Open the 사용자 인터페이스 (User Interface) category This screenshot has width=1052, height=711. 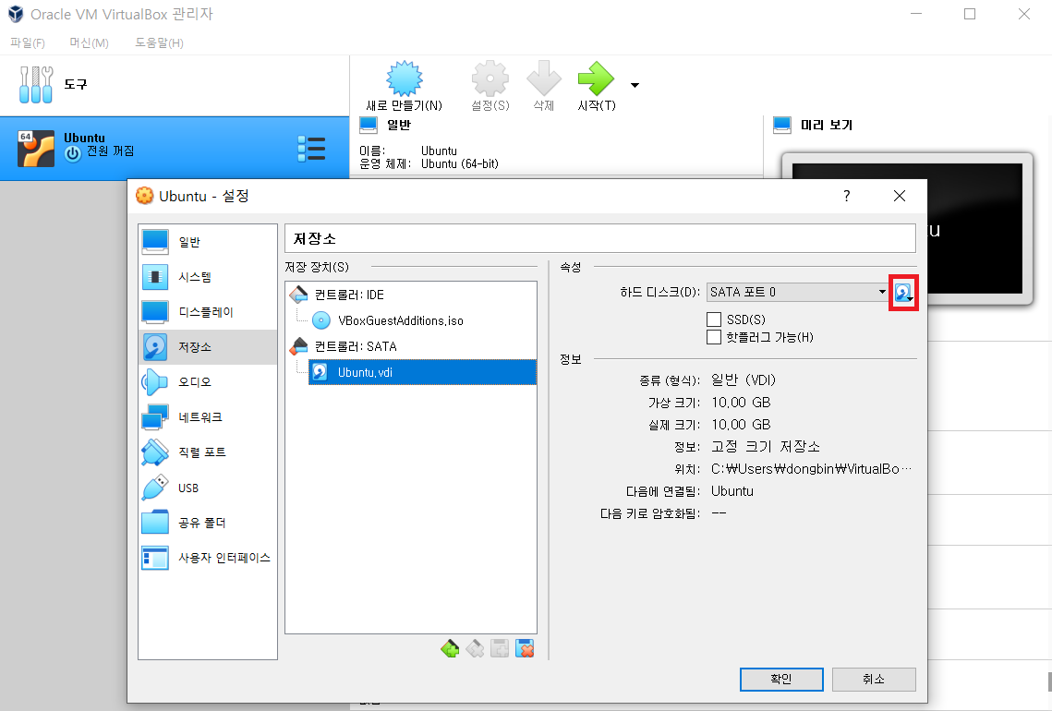[208, 558]
